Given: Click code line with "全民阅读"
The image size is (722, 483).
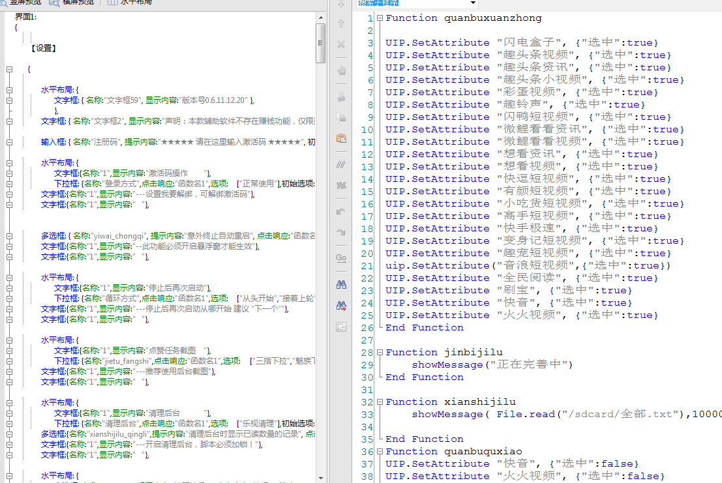Looking at the screenshot, I should click(522, 278).
